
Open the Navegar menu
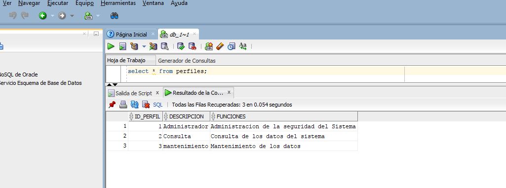(x=29, y=3)
